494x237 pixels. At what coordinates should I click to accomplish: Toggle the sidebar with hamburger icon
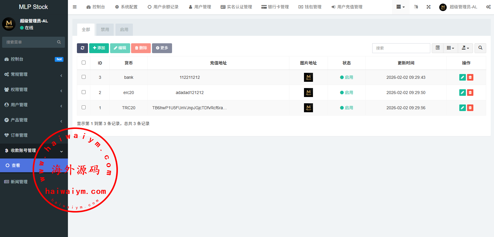click(x=75, y=7)
